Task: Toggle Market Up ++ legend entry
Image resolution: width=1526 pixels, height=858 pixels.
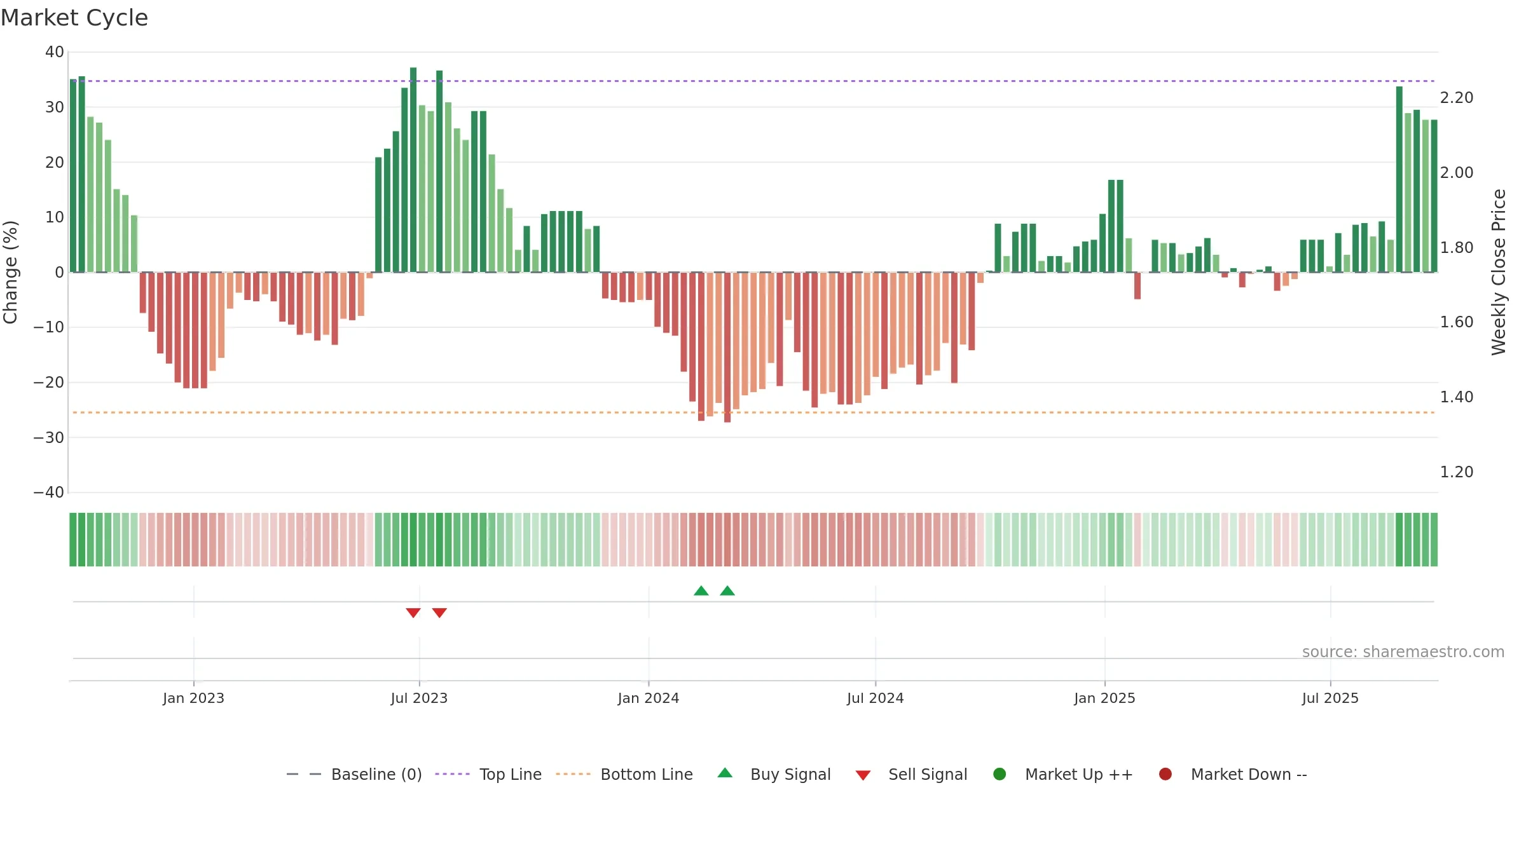Action: pyautogui.click(x=1063, y=774)
